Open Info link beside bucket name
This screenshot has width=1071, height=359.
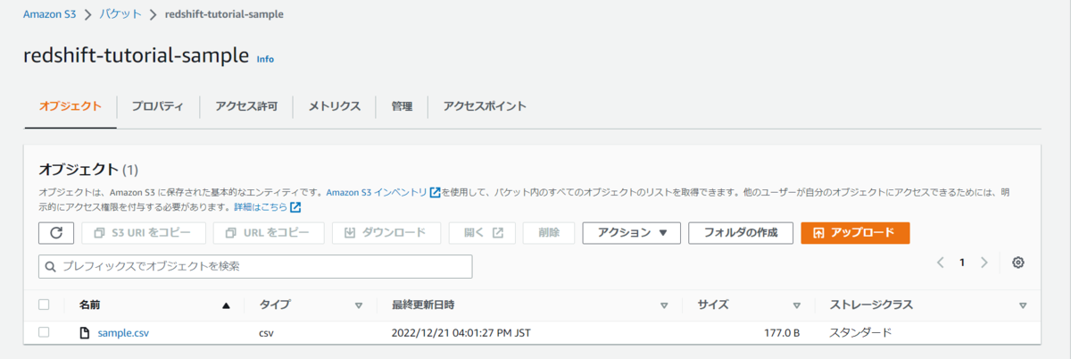(265, 59)
